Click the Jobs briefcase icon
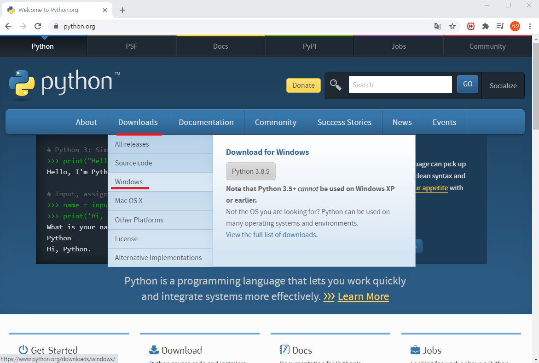 [415, 350]
